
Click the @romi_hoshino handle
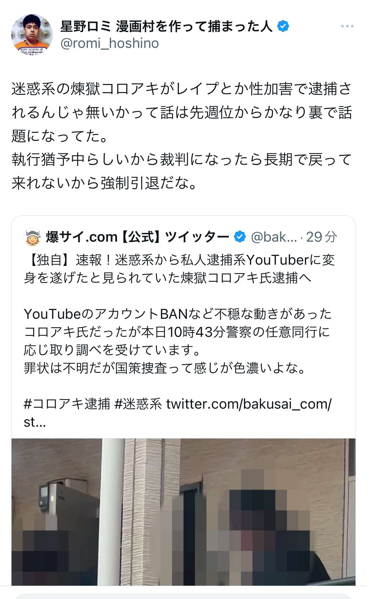pos(110,43)
